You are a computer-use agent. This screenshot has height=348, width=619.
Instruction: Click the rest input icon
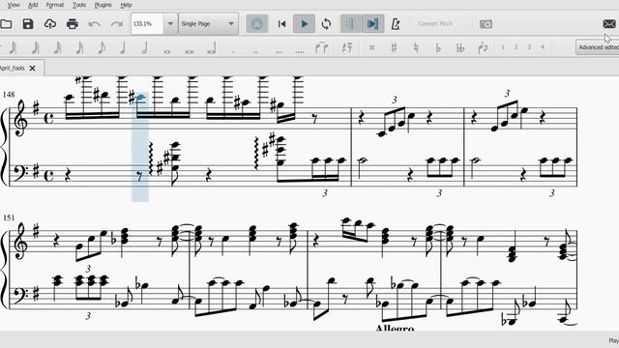(347, 47)
